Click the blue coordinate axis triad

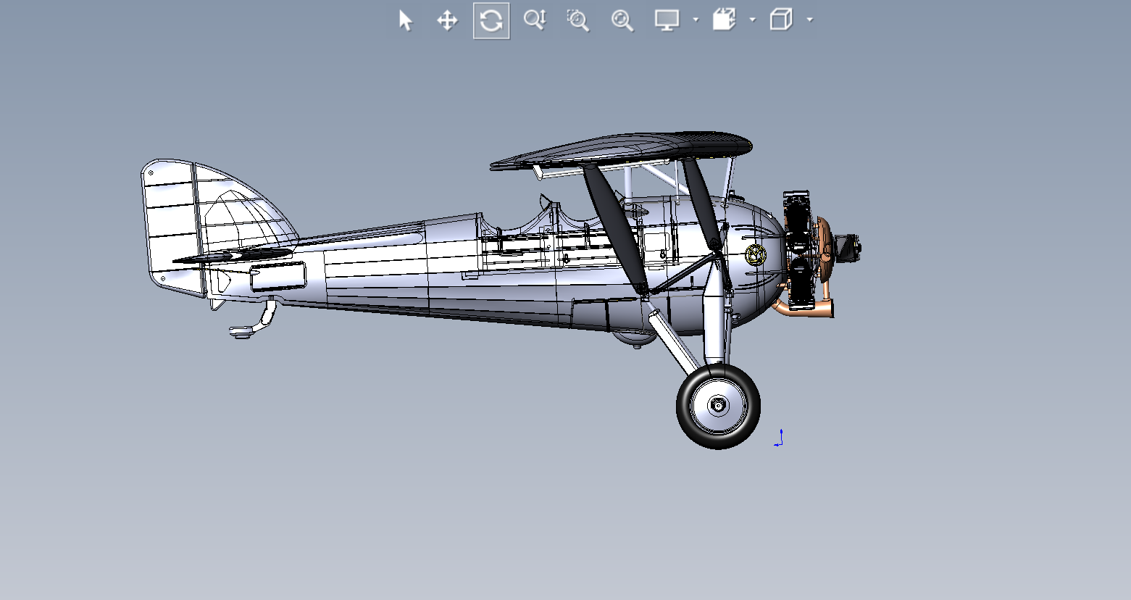779,438
